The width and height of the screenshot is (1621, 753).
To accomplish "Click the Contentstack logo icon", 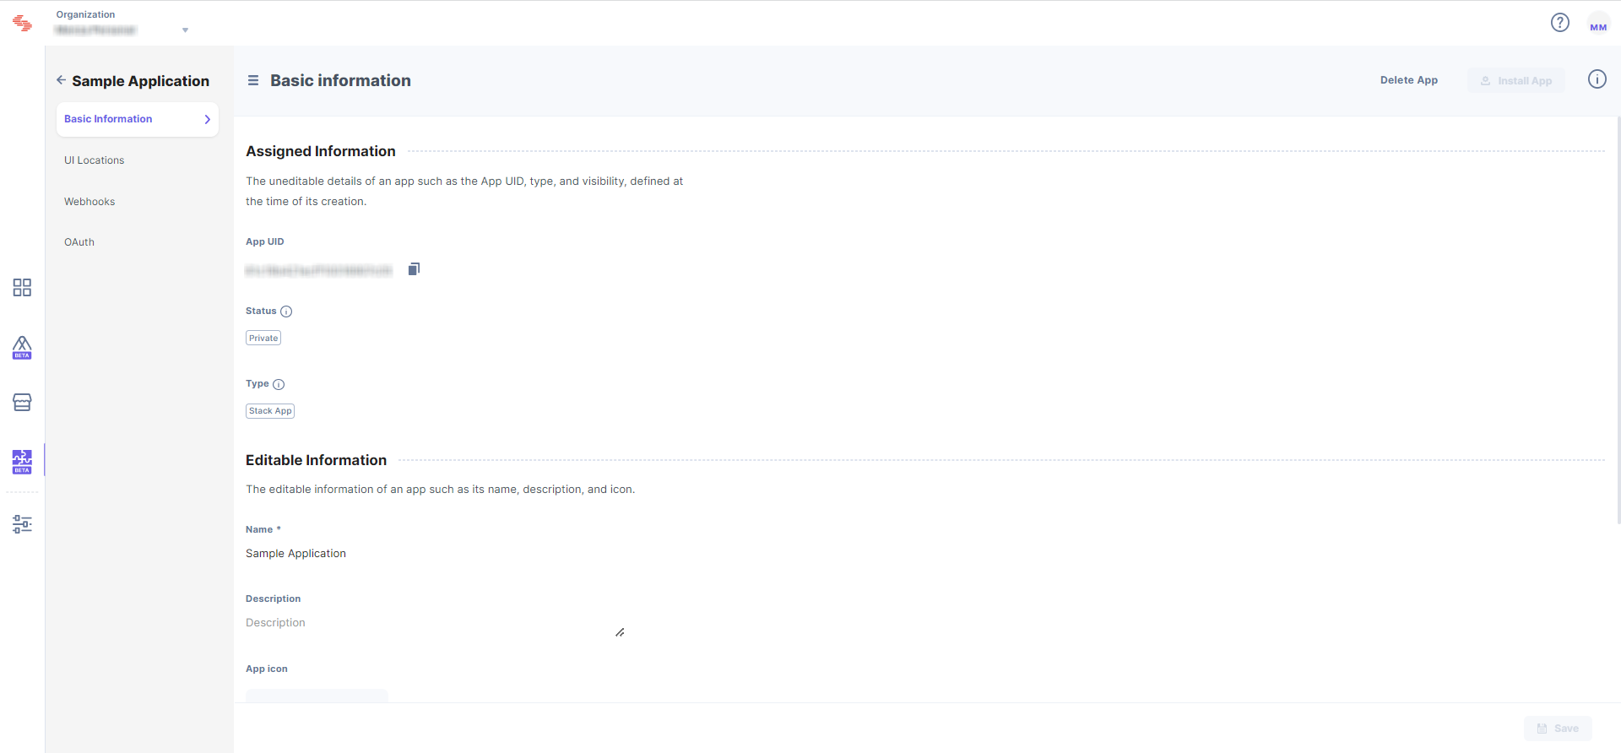I will pos(23,24).
